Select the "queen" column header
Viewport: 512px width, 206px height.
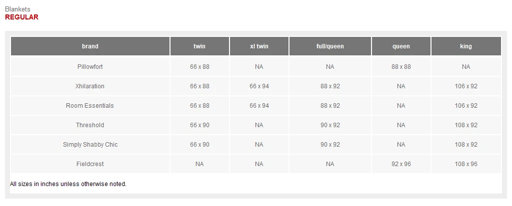pos(401,46)
